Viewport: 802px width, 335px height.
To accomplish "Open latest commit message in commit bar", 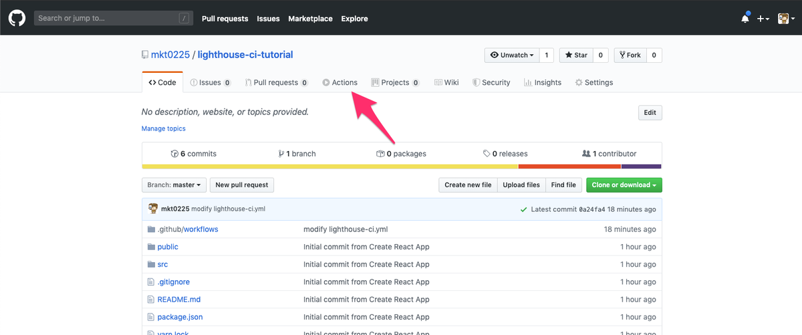I will (x=228, y=209).
